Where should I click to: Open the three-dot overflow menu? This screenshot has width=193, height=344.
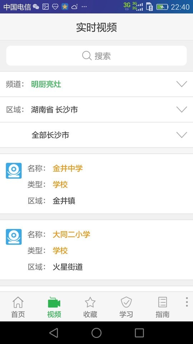pyautogui.click(x=187, y=302)
